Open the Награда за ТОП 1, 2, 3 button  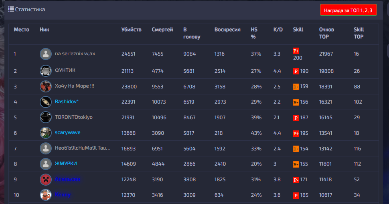(348, 10)
